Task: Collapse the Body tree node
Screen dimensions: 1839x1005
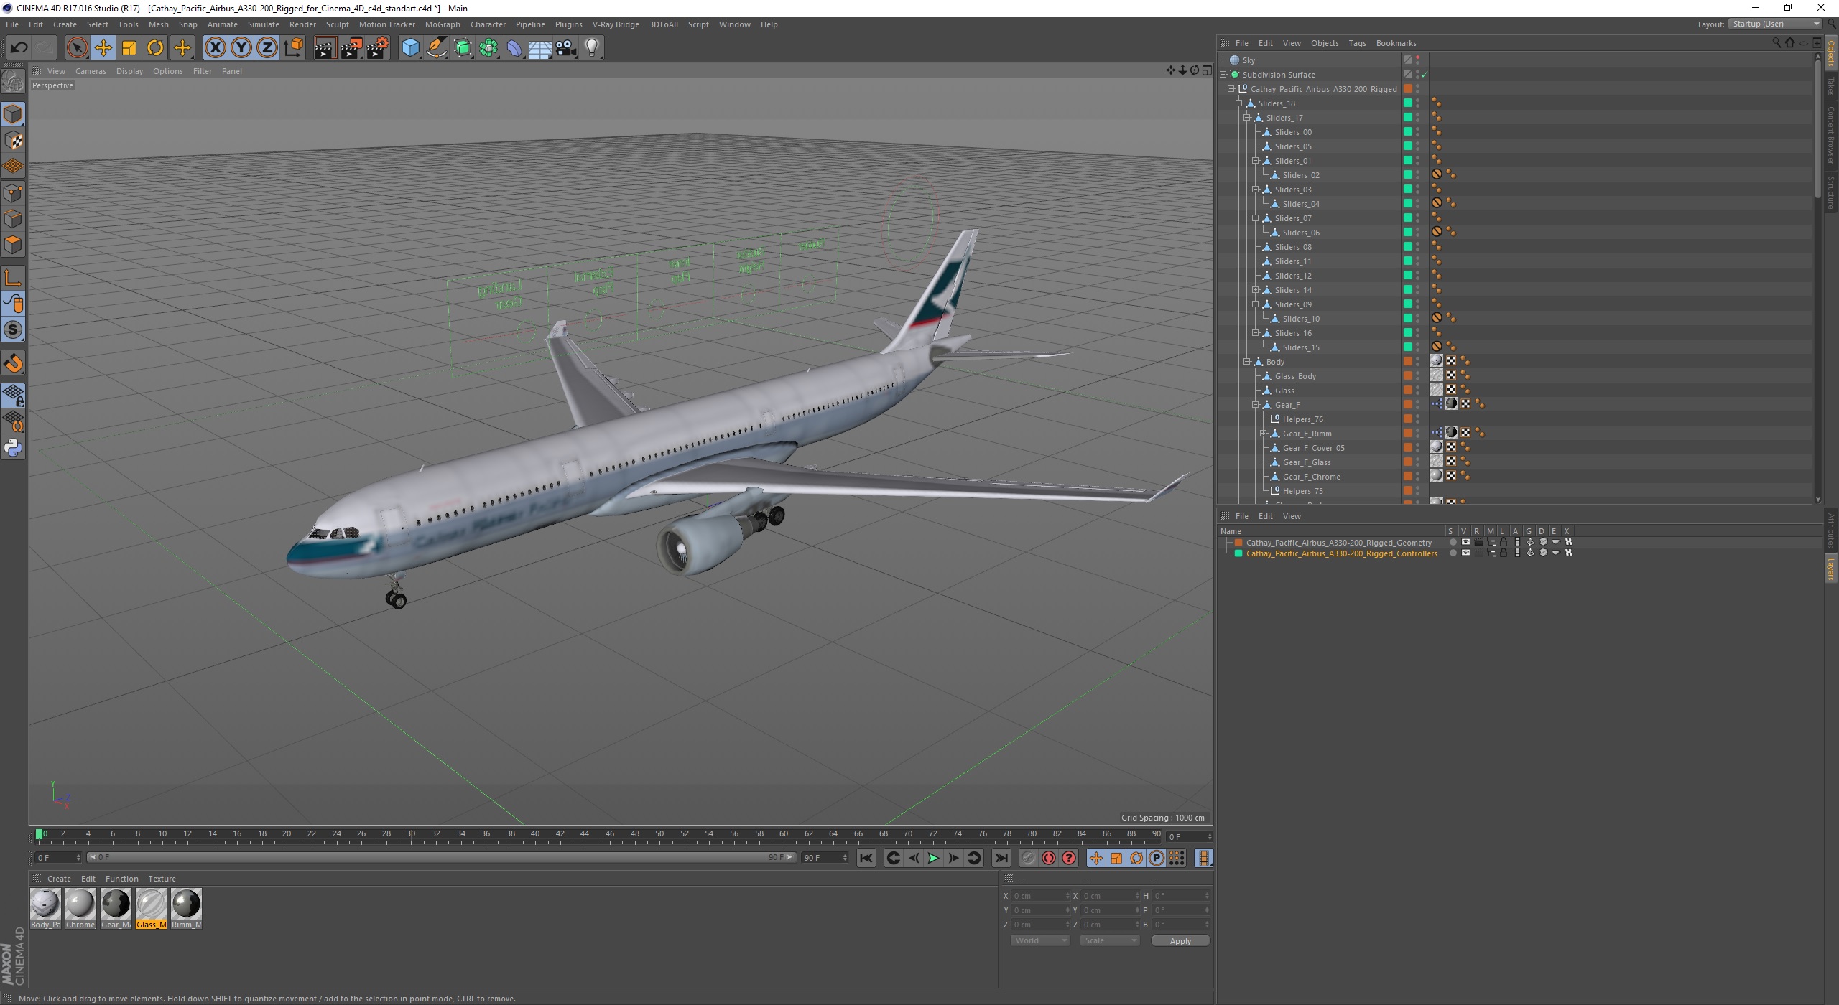Action: click(1248, 361)
